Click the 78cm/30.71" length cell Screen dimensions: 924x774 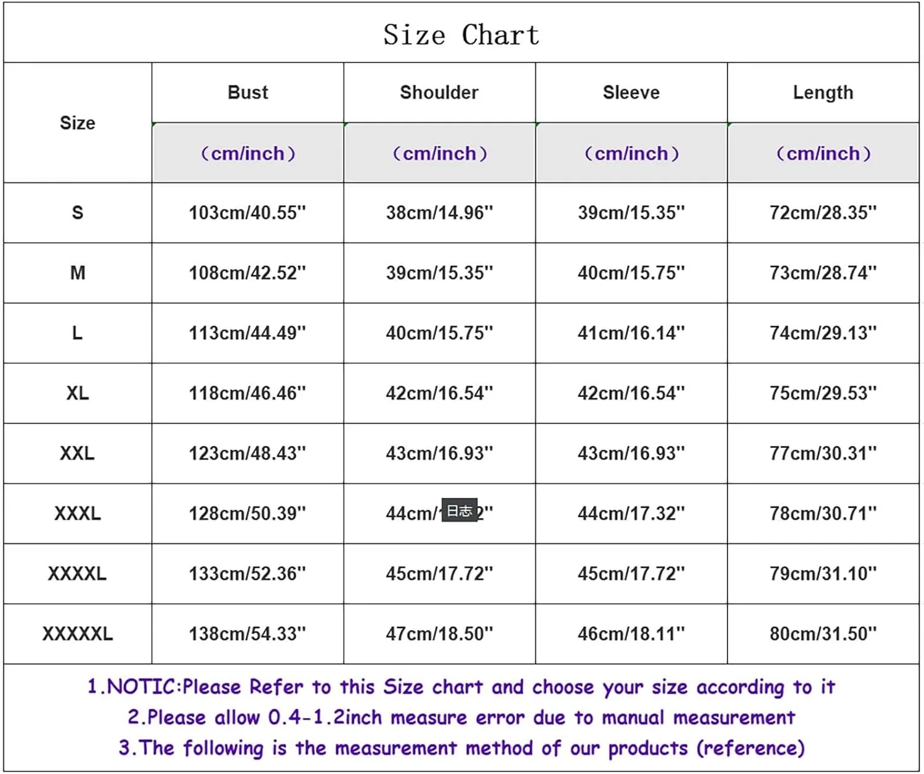(x=823, y=513)
